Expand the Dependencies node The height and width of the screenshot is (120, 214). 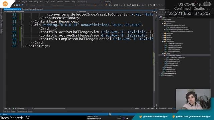point(162,21)
